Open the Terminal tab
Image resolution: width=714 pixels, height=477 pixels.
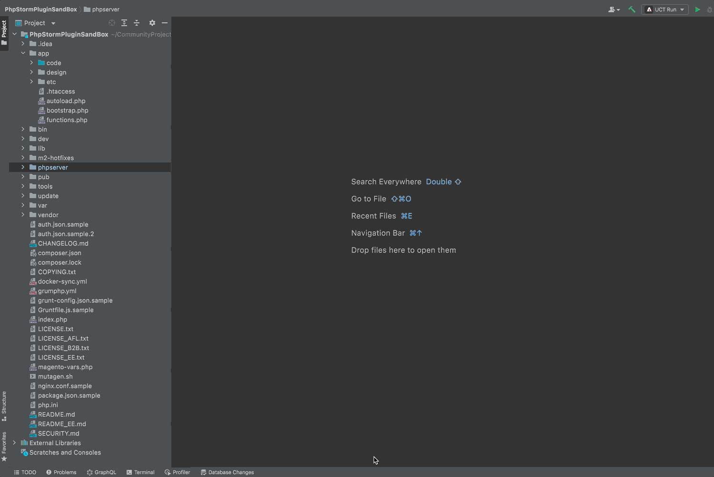click(140, 472)
